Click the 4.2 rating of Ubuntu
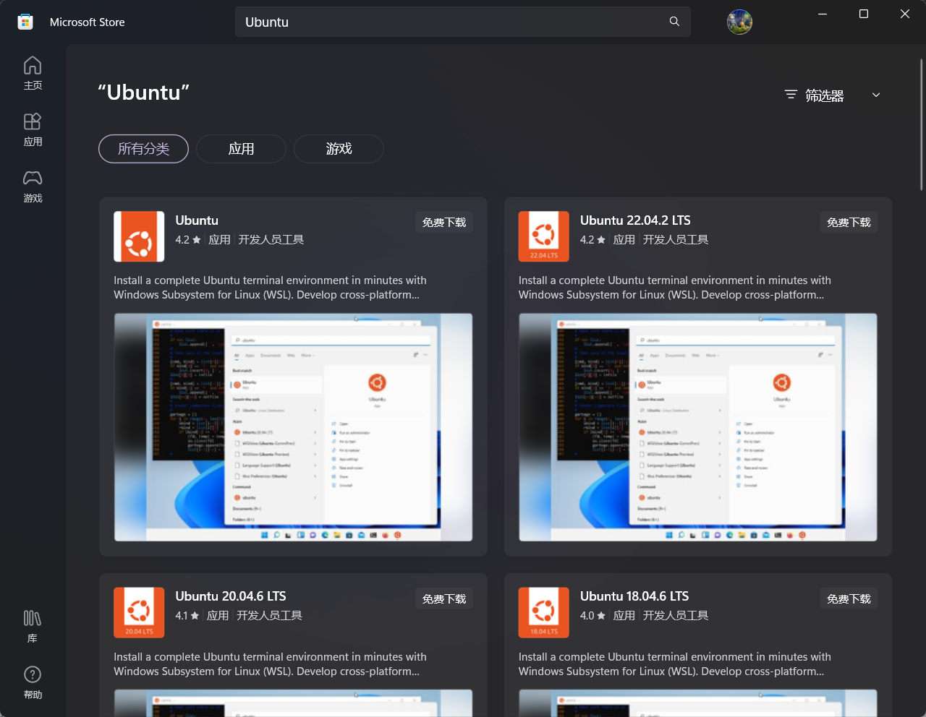This screenshot has width=926, height=717. [x=188, y=240]
